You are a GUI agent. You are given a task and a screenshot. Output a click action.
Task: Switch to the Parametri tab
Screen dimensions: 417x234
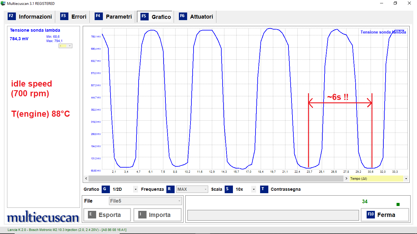118,17
